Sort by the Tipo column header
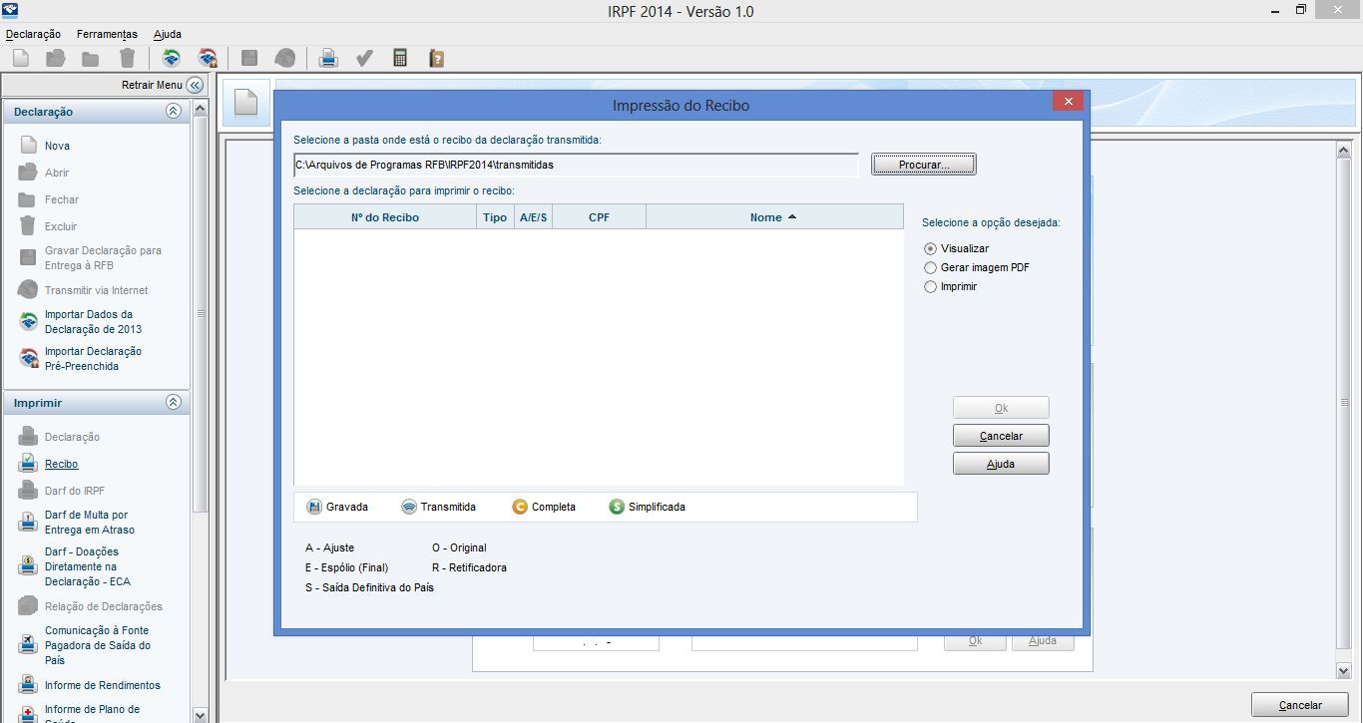 (495, 217)
